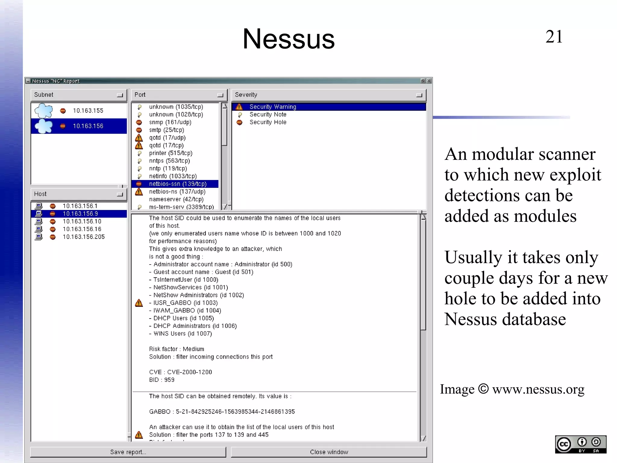Click red hole icon for snmp (161/udp)

[x=139, y=122]
